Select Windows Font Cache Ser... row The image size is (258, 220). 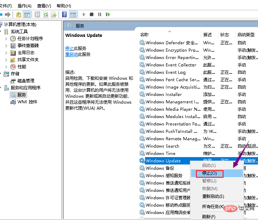(x=198, y=79)
